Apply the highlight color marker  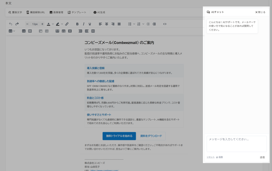[x=58, y=24]
